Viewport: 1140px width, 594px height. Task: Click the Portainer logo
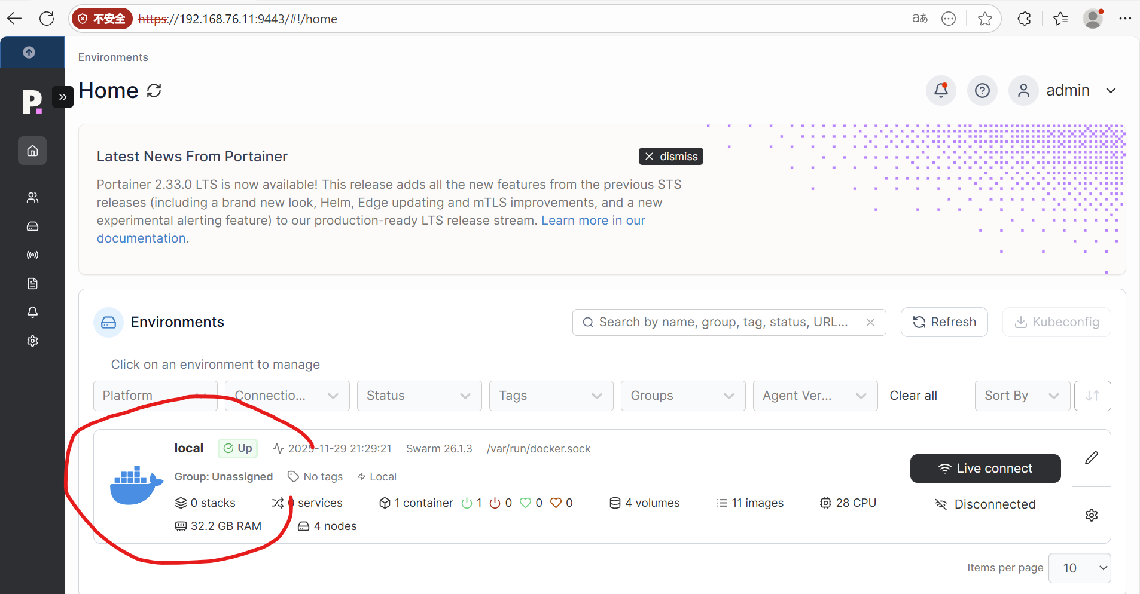pos(32,102)
